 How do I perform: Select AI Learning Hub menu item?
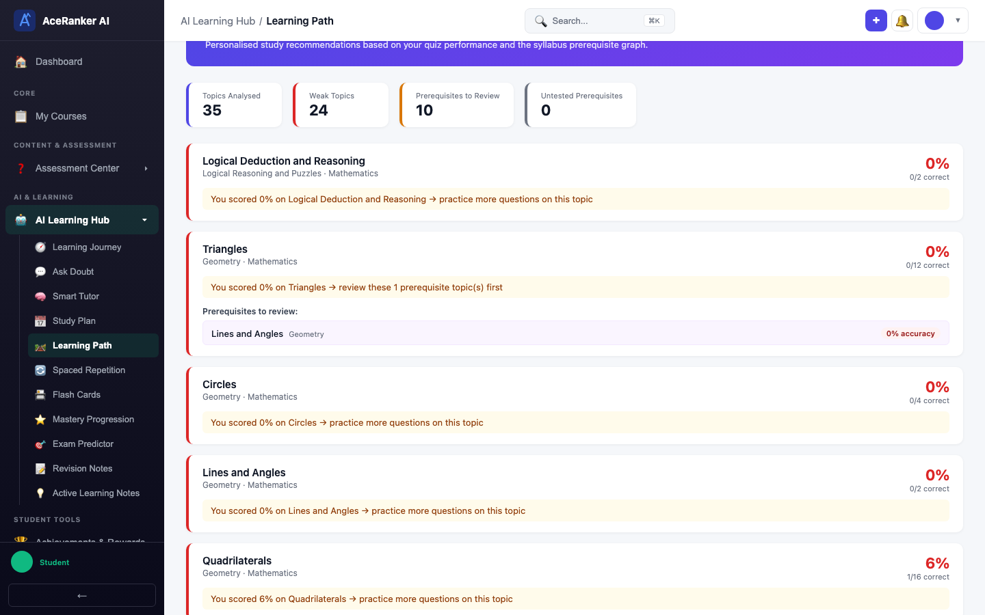[82, 220]
